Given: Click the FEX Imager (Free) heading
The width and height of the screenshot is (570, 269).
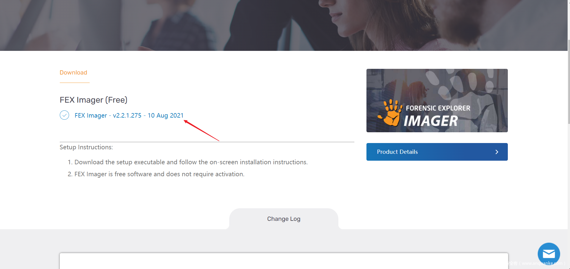Looking at the screenshot, I should 94,100.
